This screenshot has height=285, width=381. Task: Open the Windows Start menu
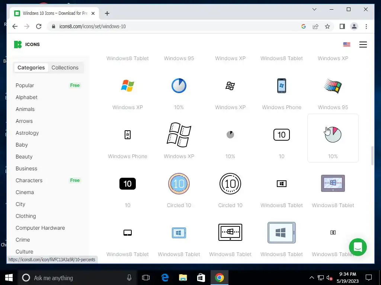click(9, 278)
